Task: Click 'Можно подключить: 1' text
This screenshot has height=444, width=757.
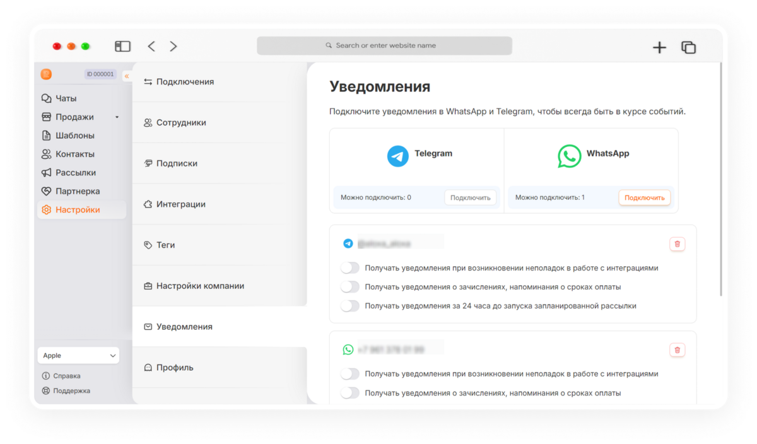Action: (x=550, y=197)
